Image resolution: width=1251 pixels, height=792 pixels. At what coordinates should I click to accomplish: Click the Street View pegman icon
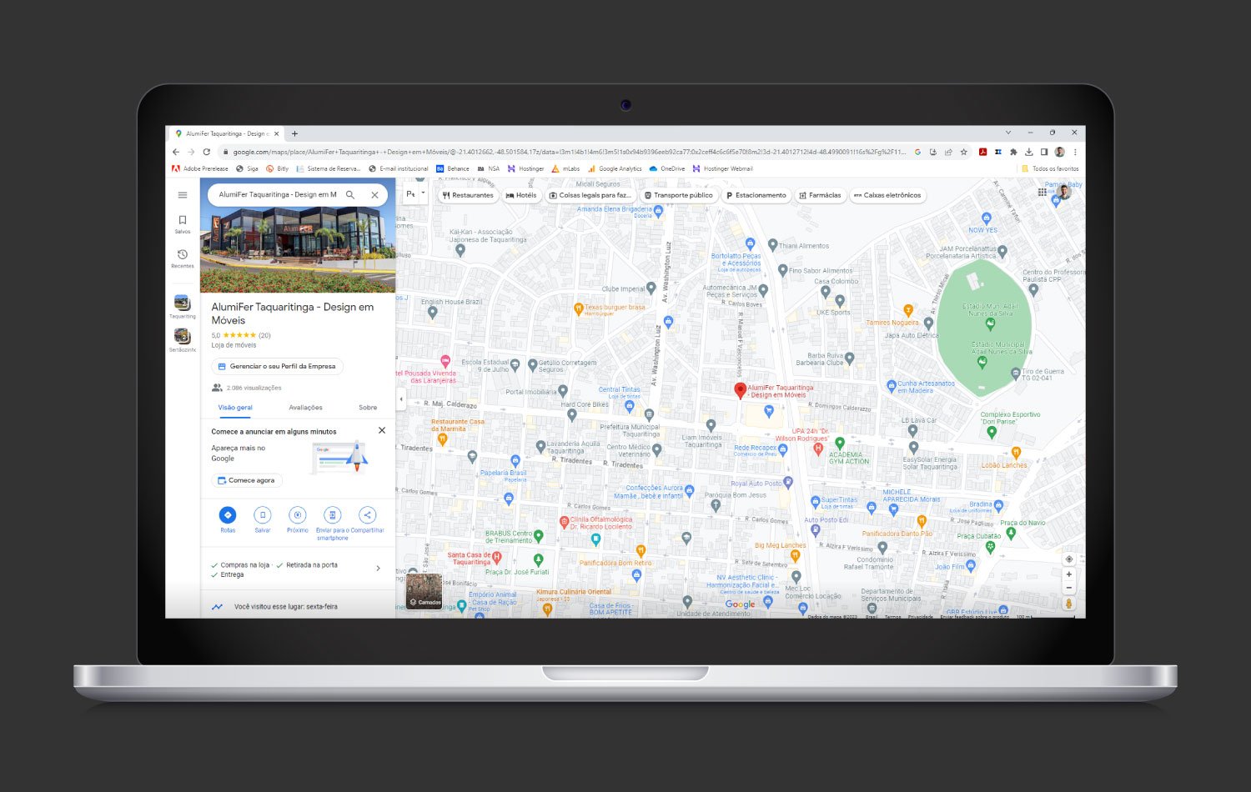click(1068, 604)
